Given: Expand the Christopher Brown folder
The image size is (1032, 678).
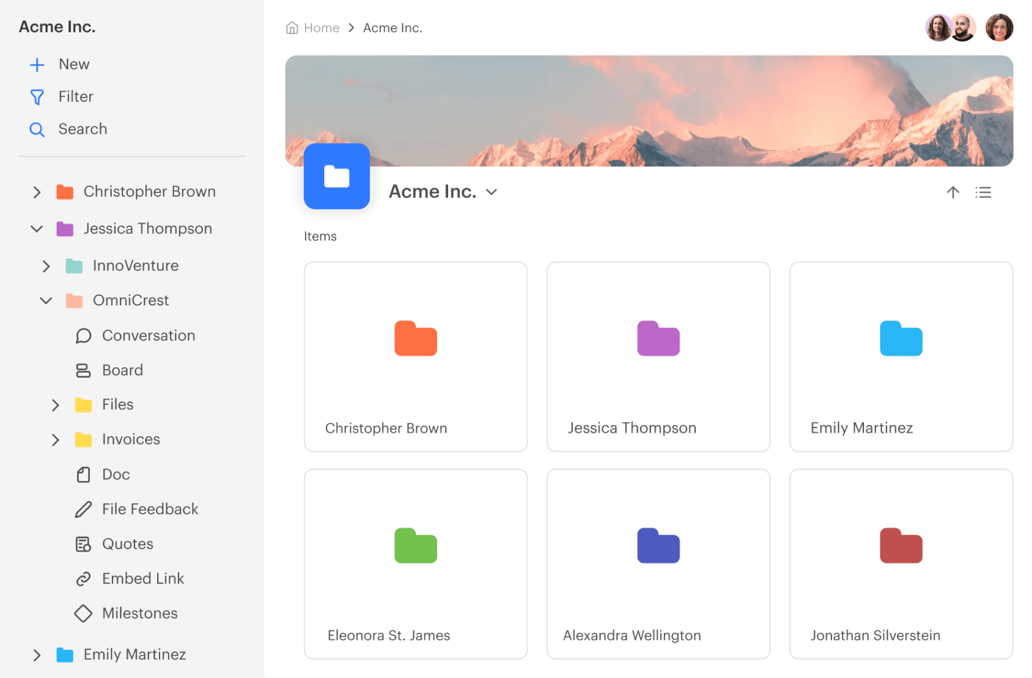Looking at the screenshot, I should (x=37, y=192).
